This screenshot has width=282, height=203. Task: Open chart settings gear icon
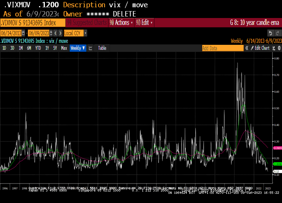pos(279,48)
